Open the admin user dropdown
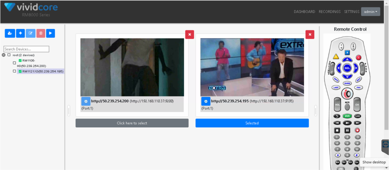 [370, 12]
